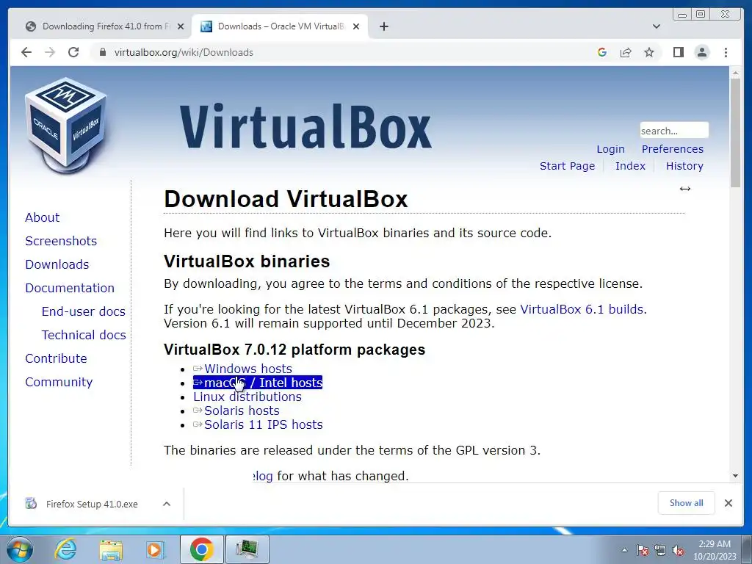Open the tab search chevron

coord(656,26)
